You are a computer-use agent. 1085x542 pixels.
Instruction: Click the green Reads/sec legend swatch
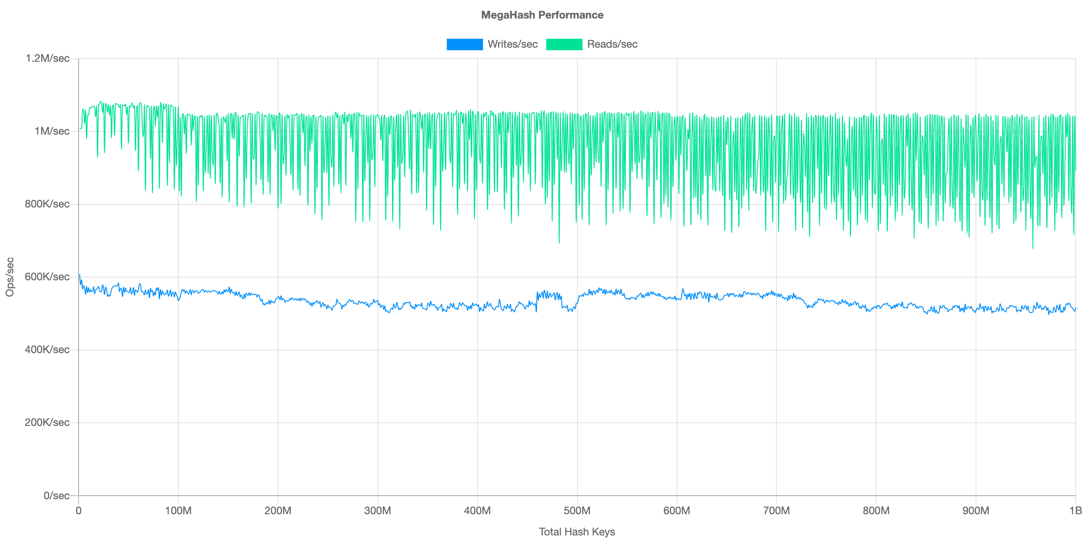click(564, 44)
